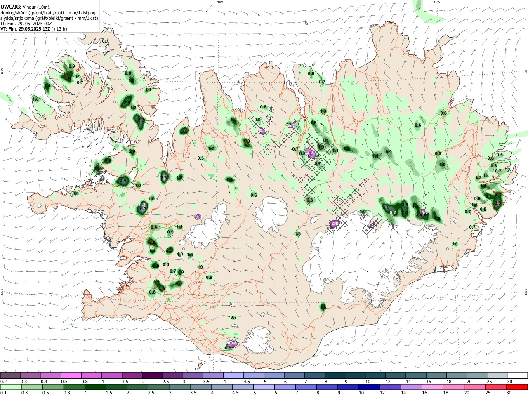528x396 pixels.
Task: Click the 'IT: Fim. 29. 05. 2025 00Z' line
Action: coord(26,24)
